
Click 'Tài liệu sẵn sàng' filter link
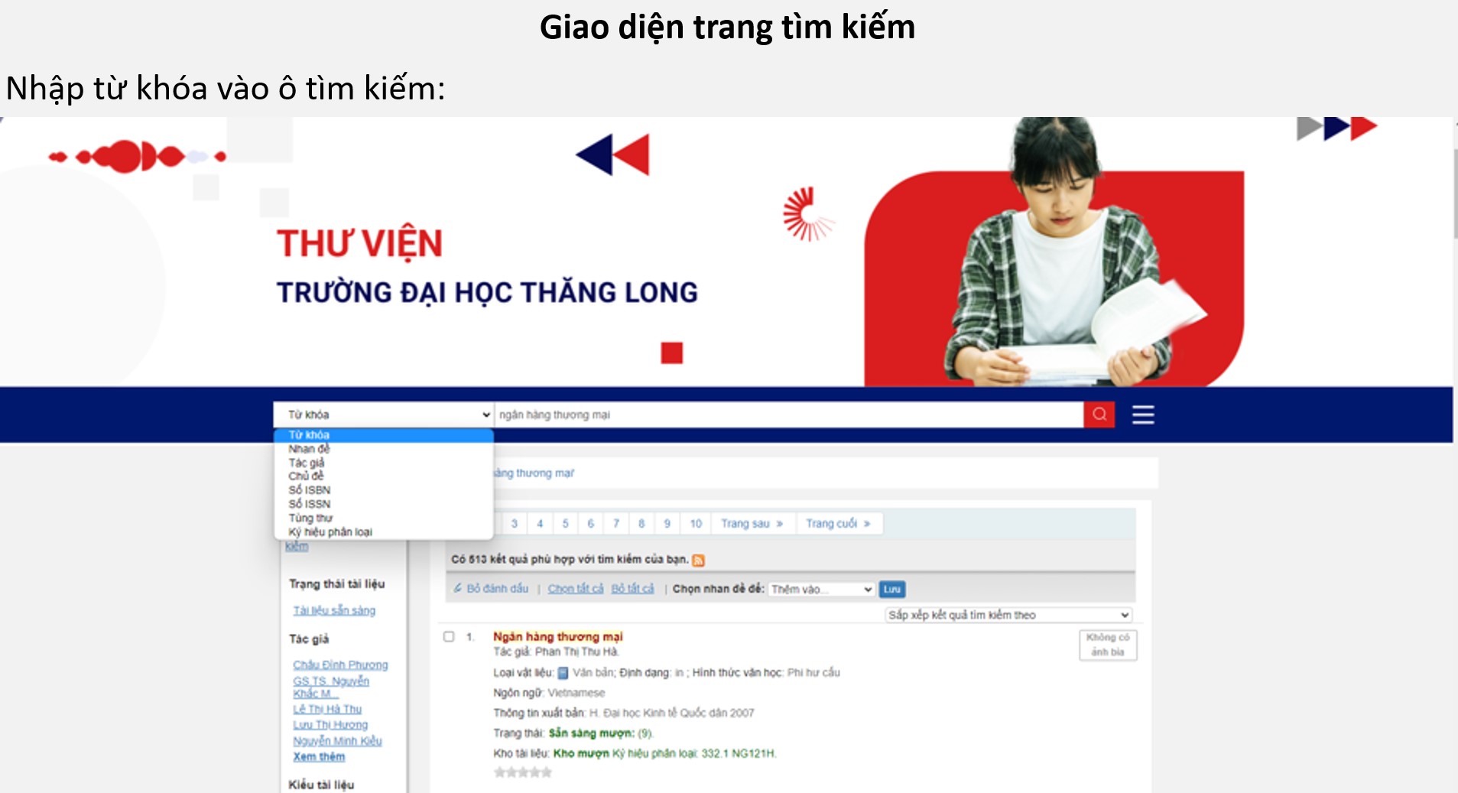[x=334, y=610]
